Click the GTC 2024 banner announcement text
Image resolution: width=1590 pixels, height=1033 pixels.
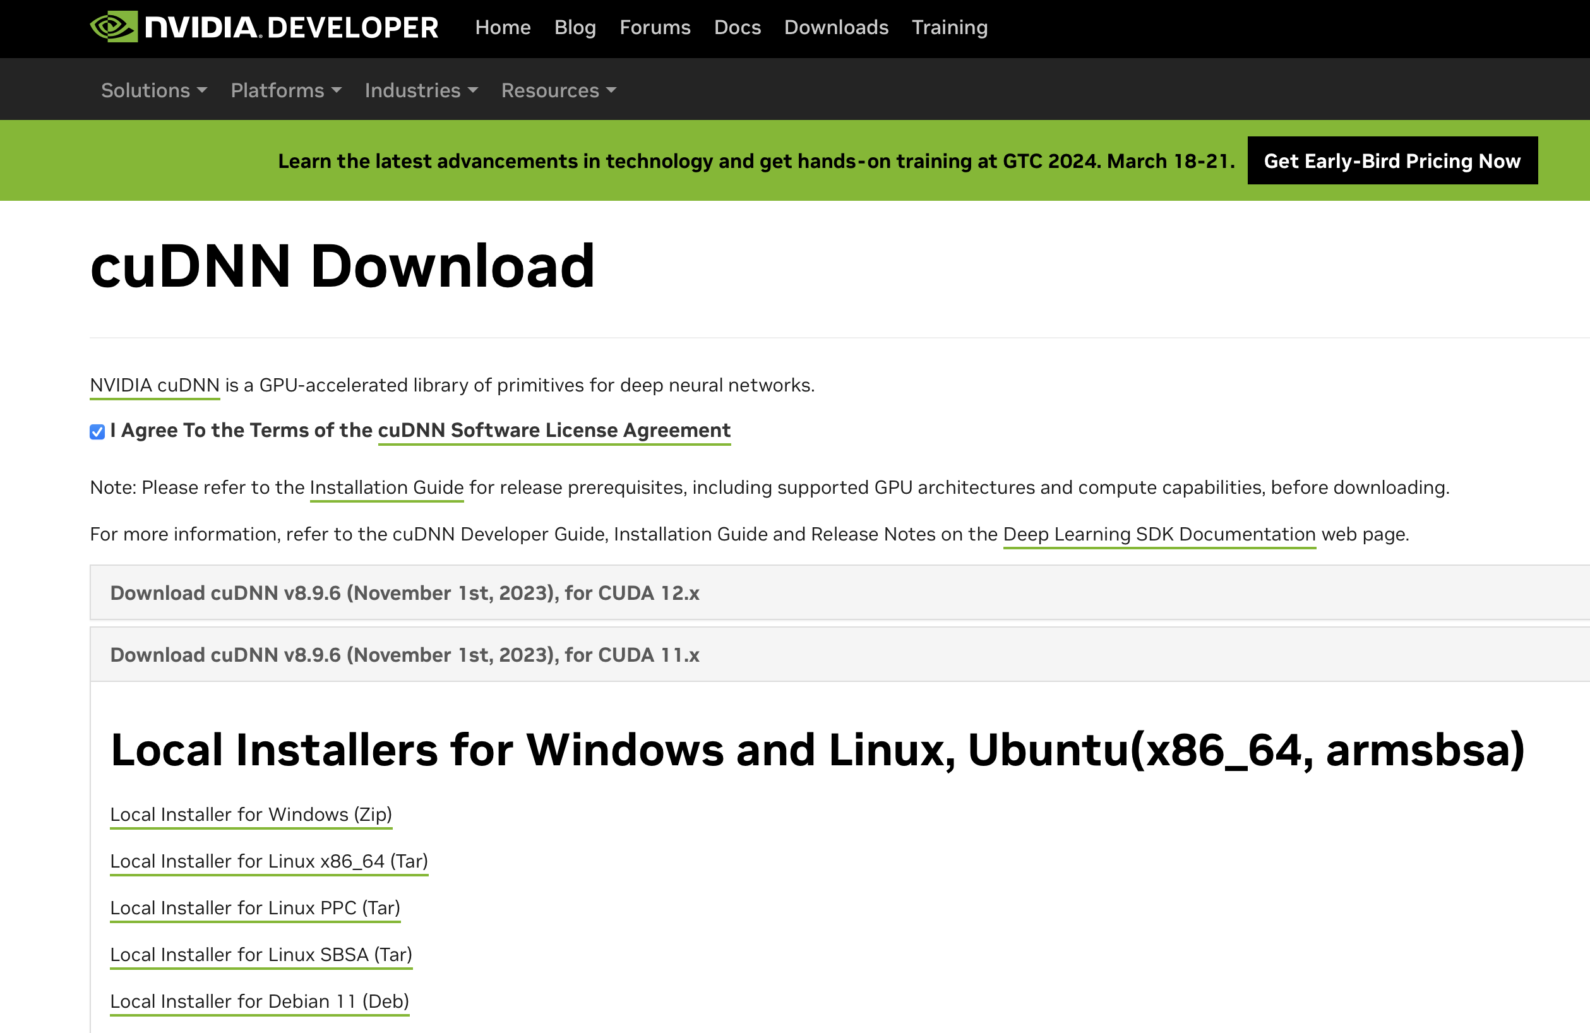[x=756, y=161]
